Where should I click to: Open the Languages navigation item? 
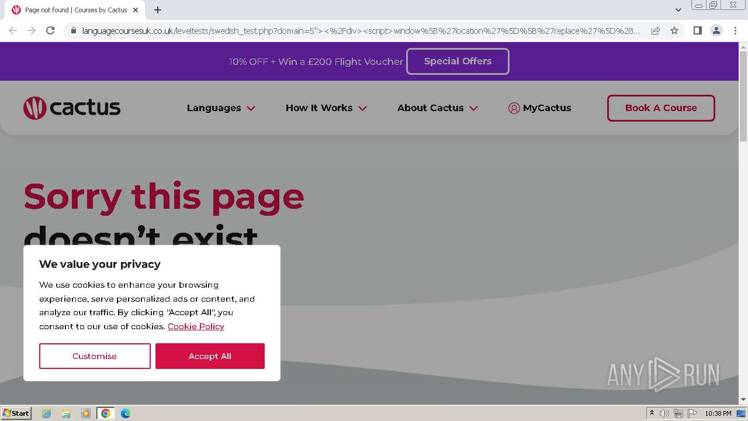pos(214,108)
